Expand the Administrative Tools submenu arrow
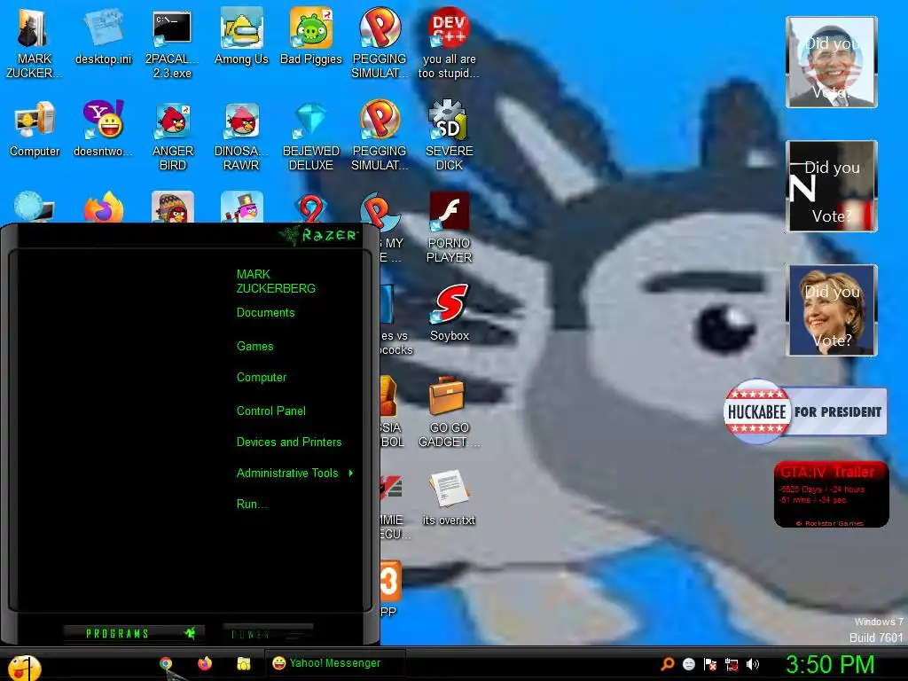This screenshot has height=681, width=908. [x=351, y=474]
